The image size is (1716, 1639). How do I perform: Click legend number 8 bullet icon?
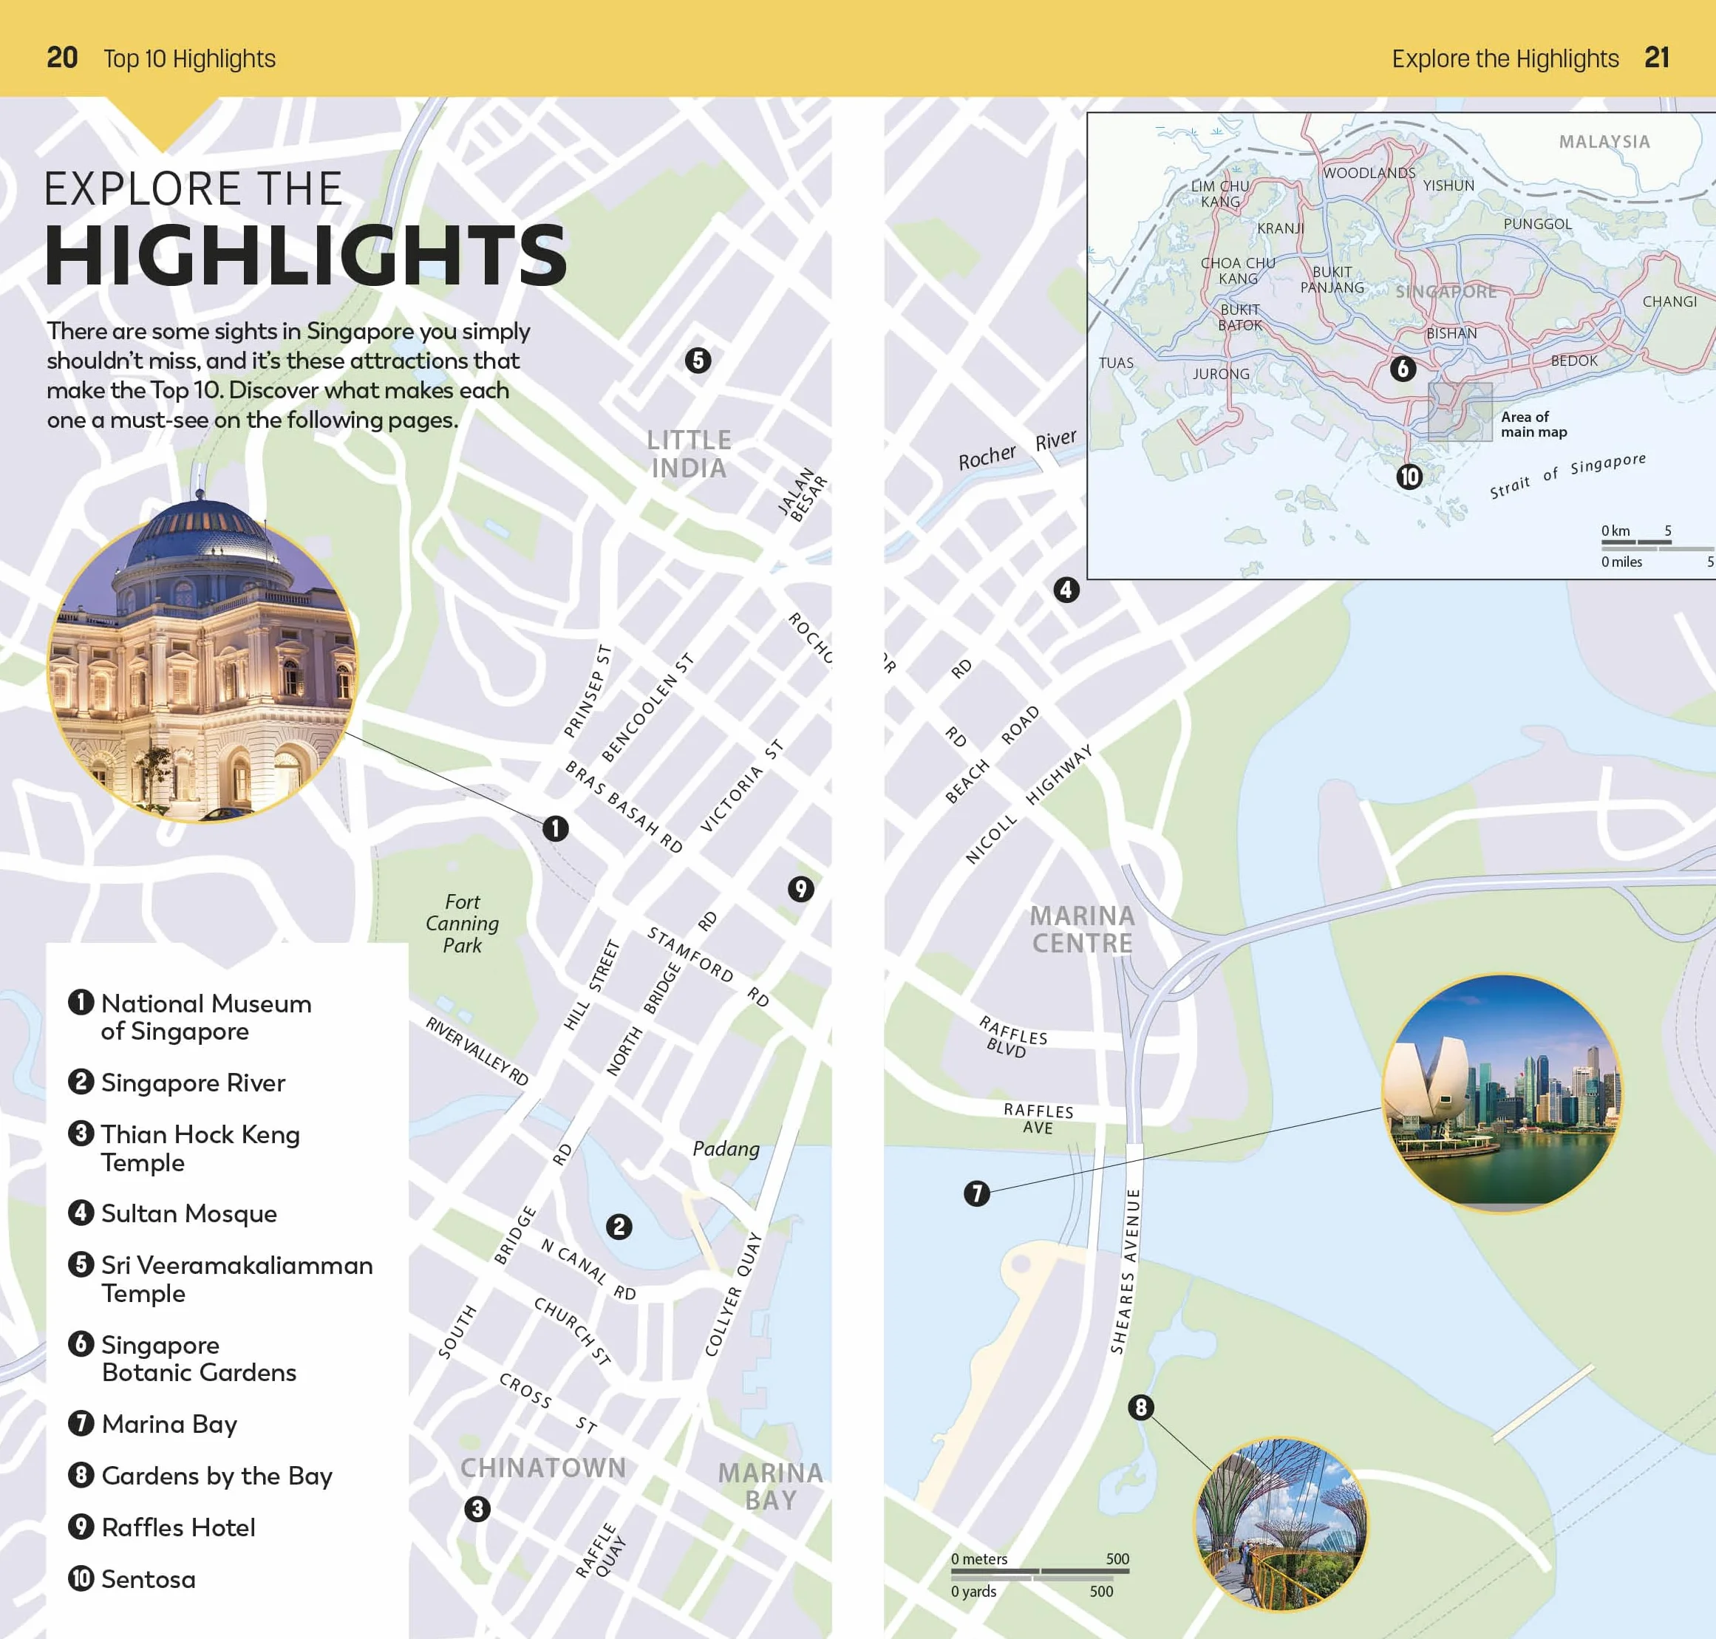click(81, 1475)
